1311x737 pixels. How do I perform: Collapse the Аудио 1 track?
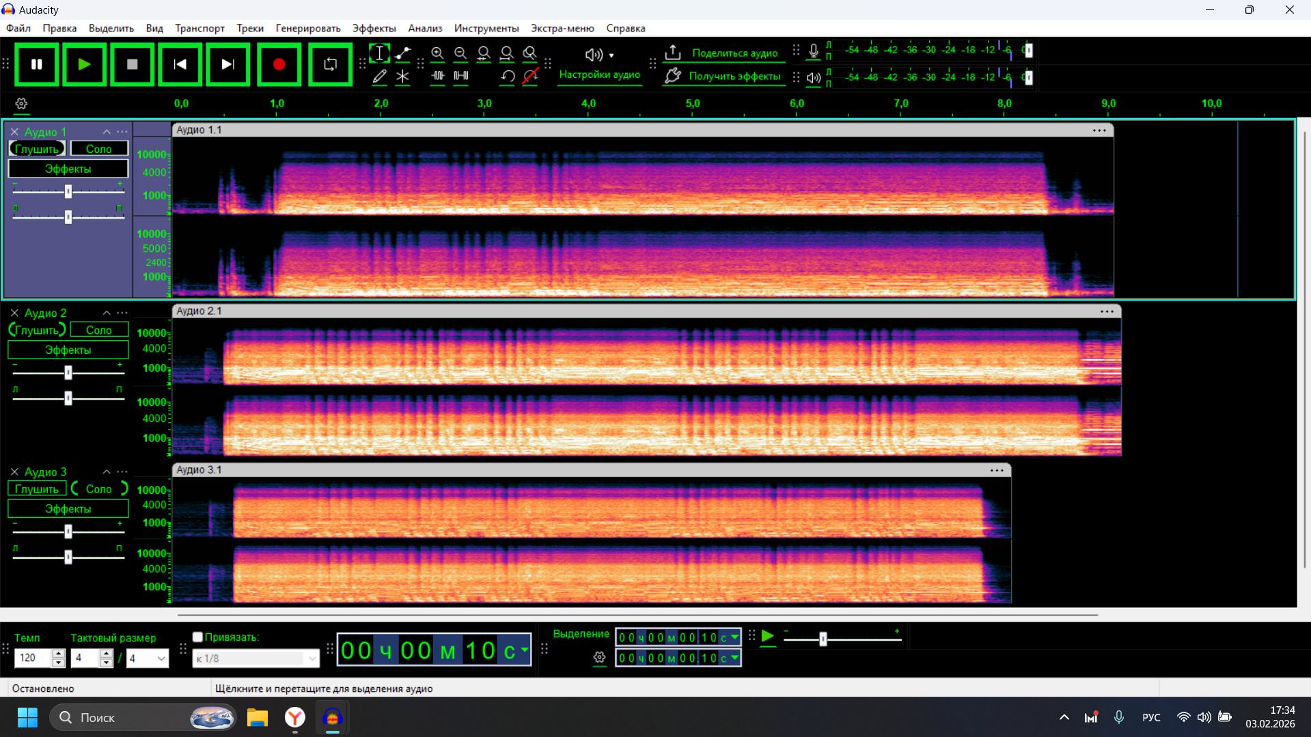click(x=107, y=132)
